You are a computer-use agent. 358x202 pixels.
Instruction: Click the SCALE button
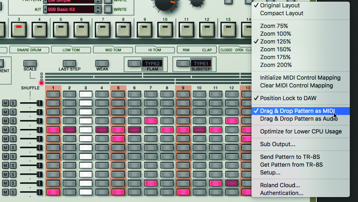click(x=30, y=63)
